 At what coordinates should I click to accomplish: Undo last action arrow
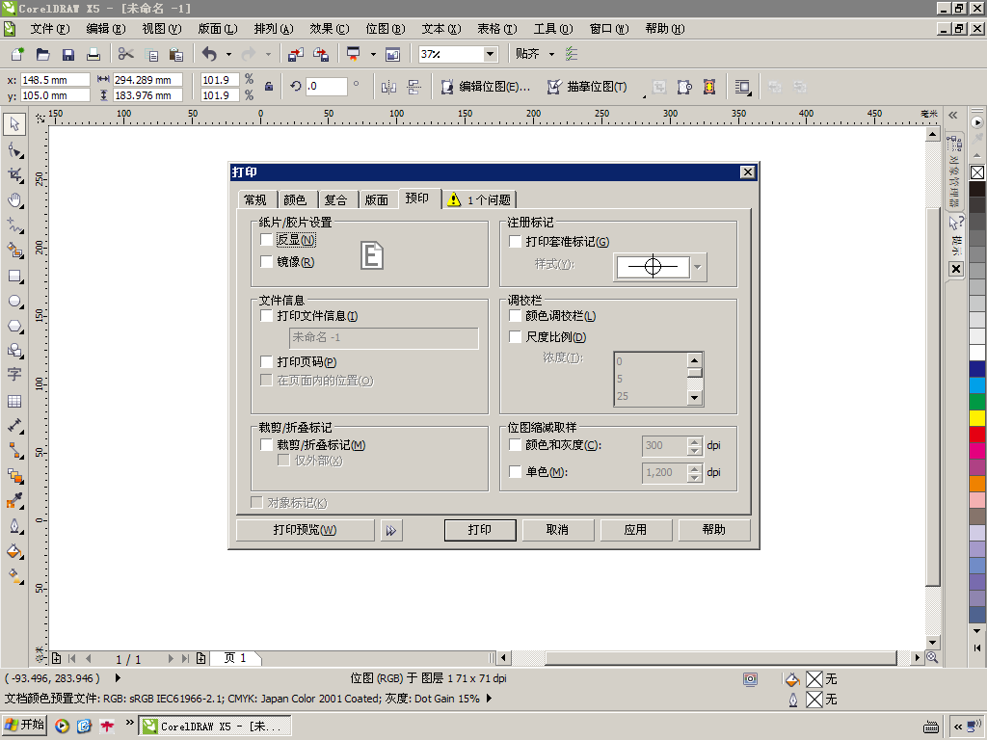coord(209,54)
